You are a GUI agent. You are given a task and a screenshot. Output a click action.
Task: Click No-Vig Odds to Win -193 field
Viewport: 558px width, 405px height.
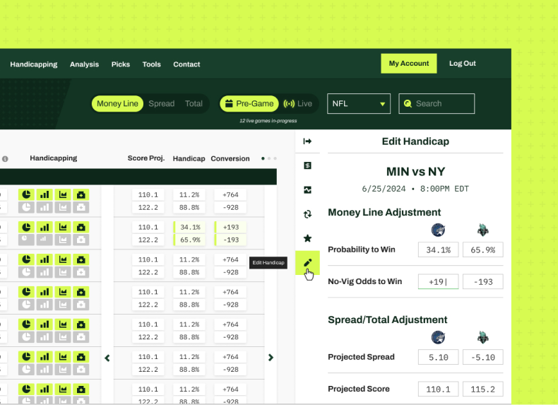[x=483, y=282]
